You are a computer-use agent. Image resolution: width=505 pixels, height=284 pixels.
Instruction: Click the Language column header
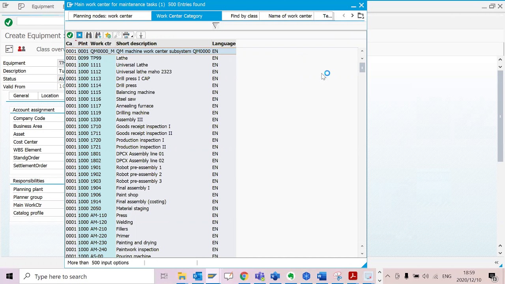[x=224, y=44]
